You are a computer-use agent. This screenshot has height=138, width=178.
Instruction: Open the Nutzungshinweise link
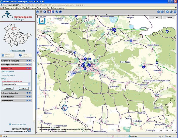19,124
